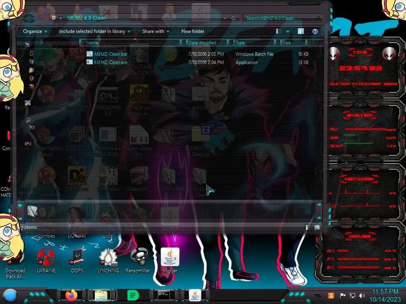Open Include selected folder in library menu
The height and width of the screenshot is (304, 406).
pos(94,31)
